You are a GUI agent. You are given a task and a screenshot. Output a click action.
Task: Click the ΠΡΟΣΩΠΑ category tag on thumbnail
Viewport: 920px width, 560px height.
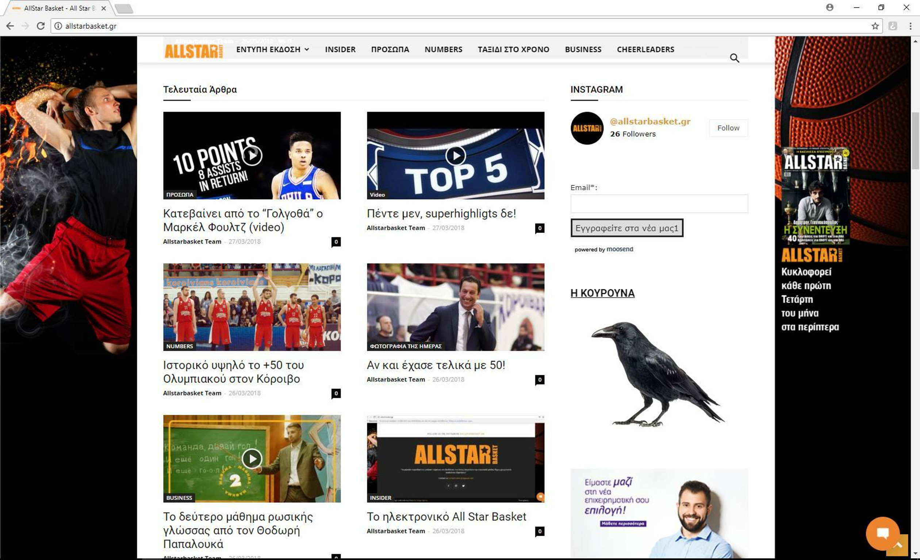[180, 195]
